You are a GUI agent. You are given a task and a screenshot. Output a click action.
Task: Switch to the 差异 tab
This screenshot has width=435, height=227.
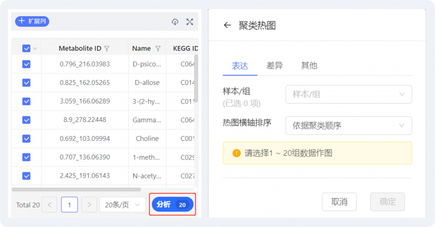click(275, 65)
